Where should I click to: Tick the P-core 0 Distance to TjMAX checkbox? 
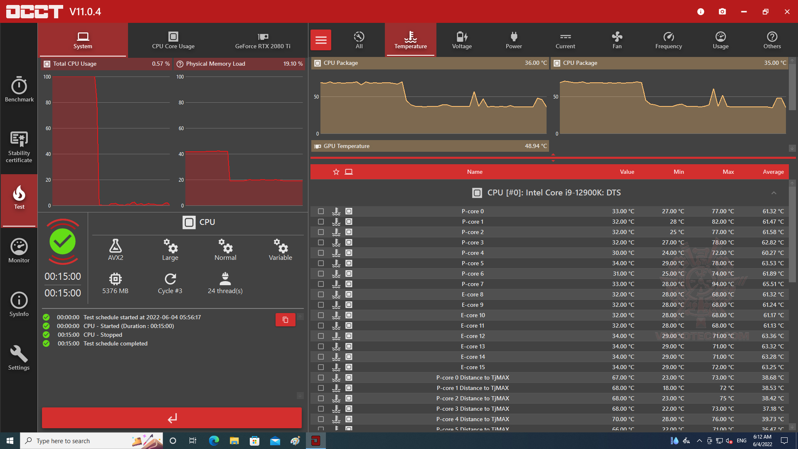(x=321, y=377)
